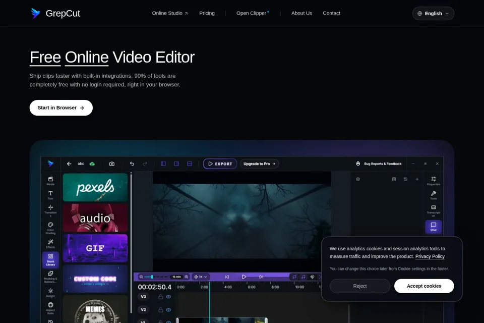
Task: Click the timeline zoom-in magnifier
Action: pyautogui.click(x=187, y=277)
